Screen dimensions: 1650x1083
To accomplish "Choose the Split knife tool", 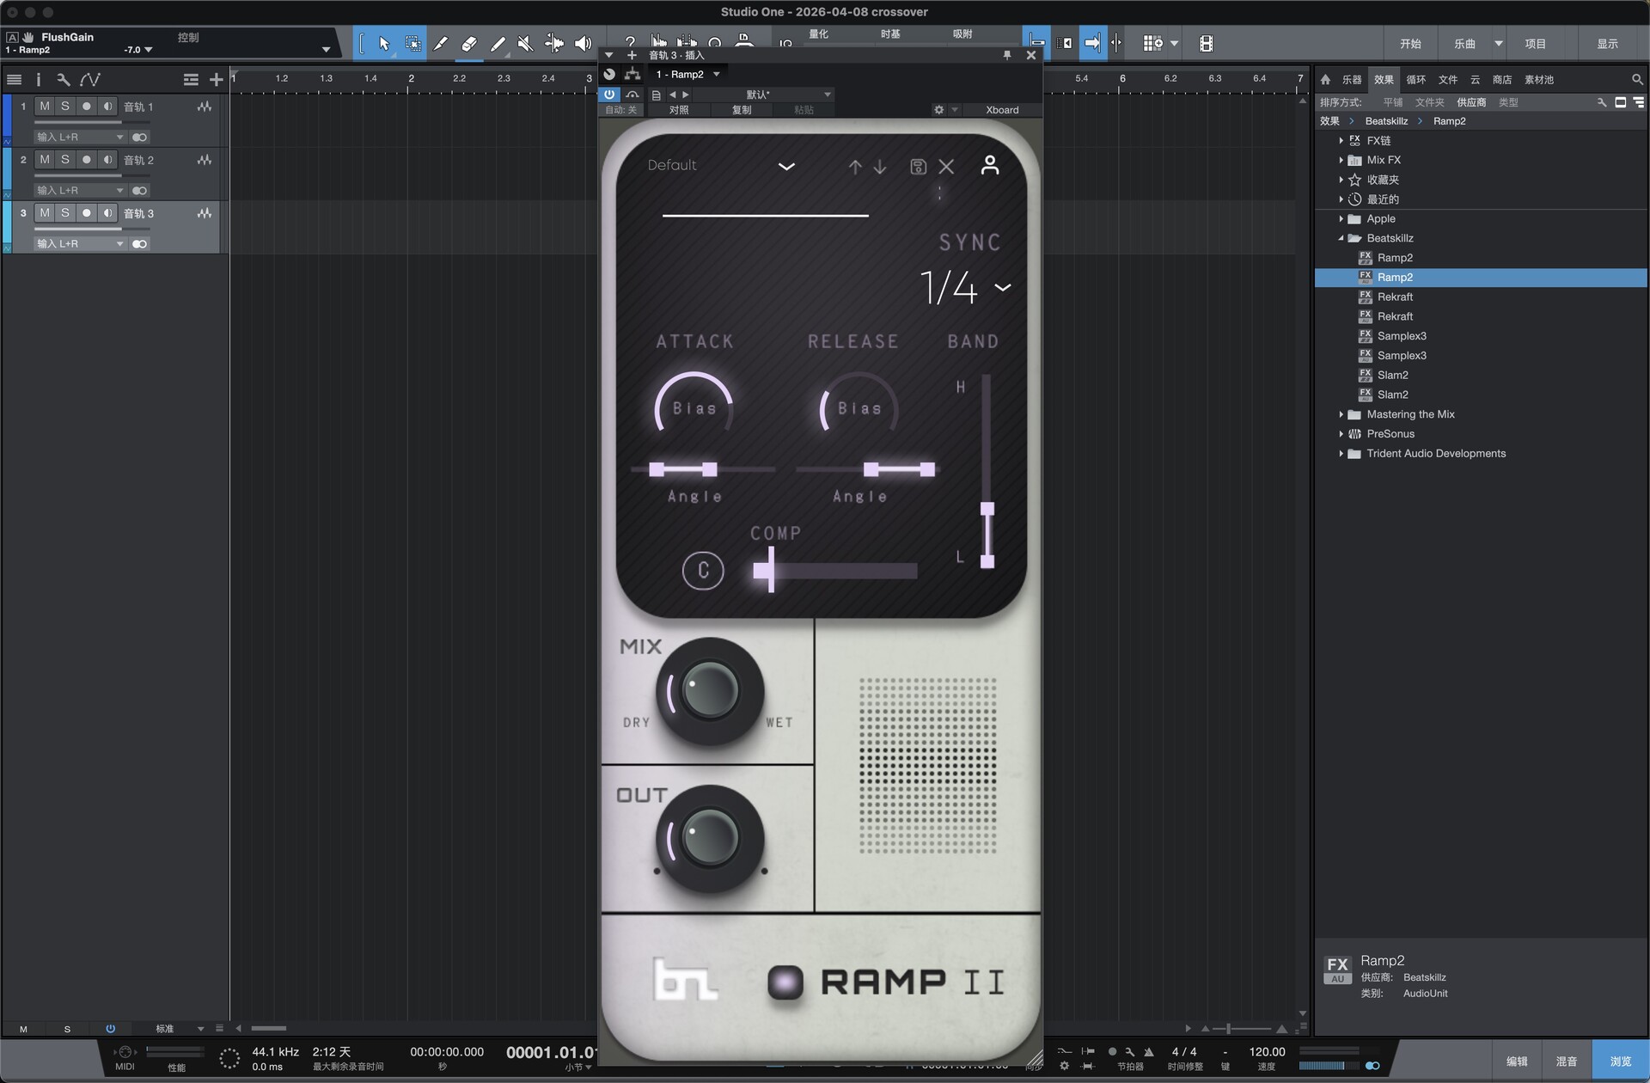I will click(441, 43).
